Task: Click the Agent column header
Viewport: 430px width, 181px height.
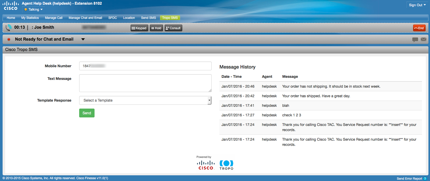Action: pos(267,77)
